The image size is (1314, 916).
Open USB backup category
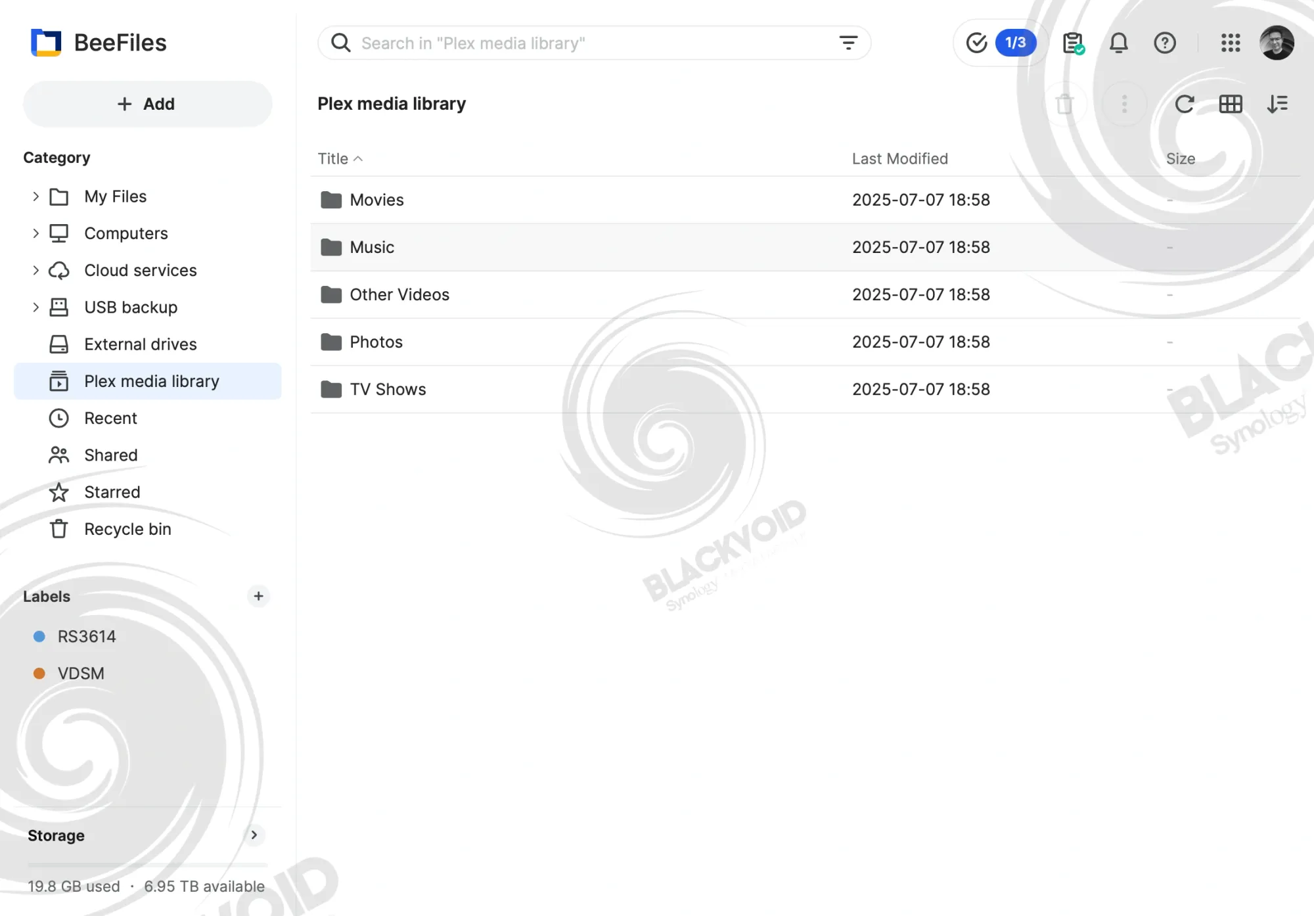click(x=148, y=307)
